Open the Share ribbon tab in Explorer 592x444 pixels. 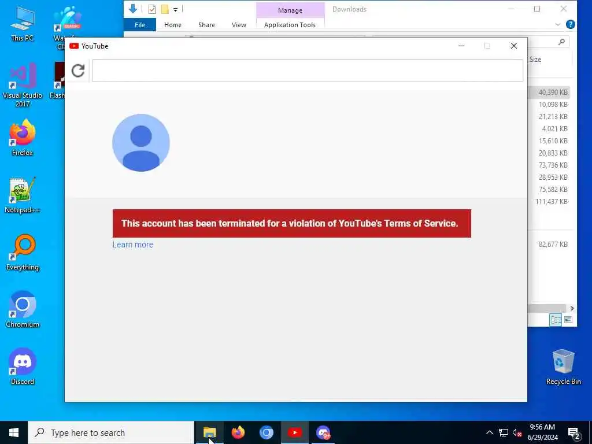[x=206, y=25]
